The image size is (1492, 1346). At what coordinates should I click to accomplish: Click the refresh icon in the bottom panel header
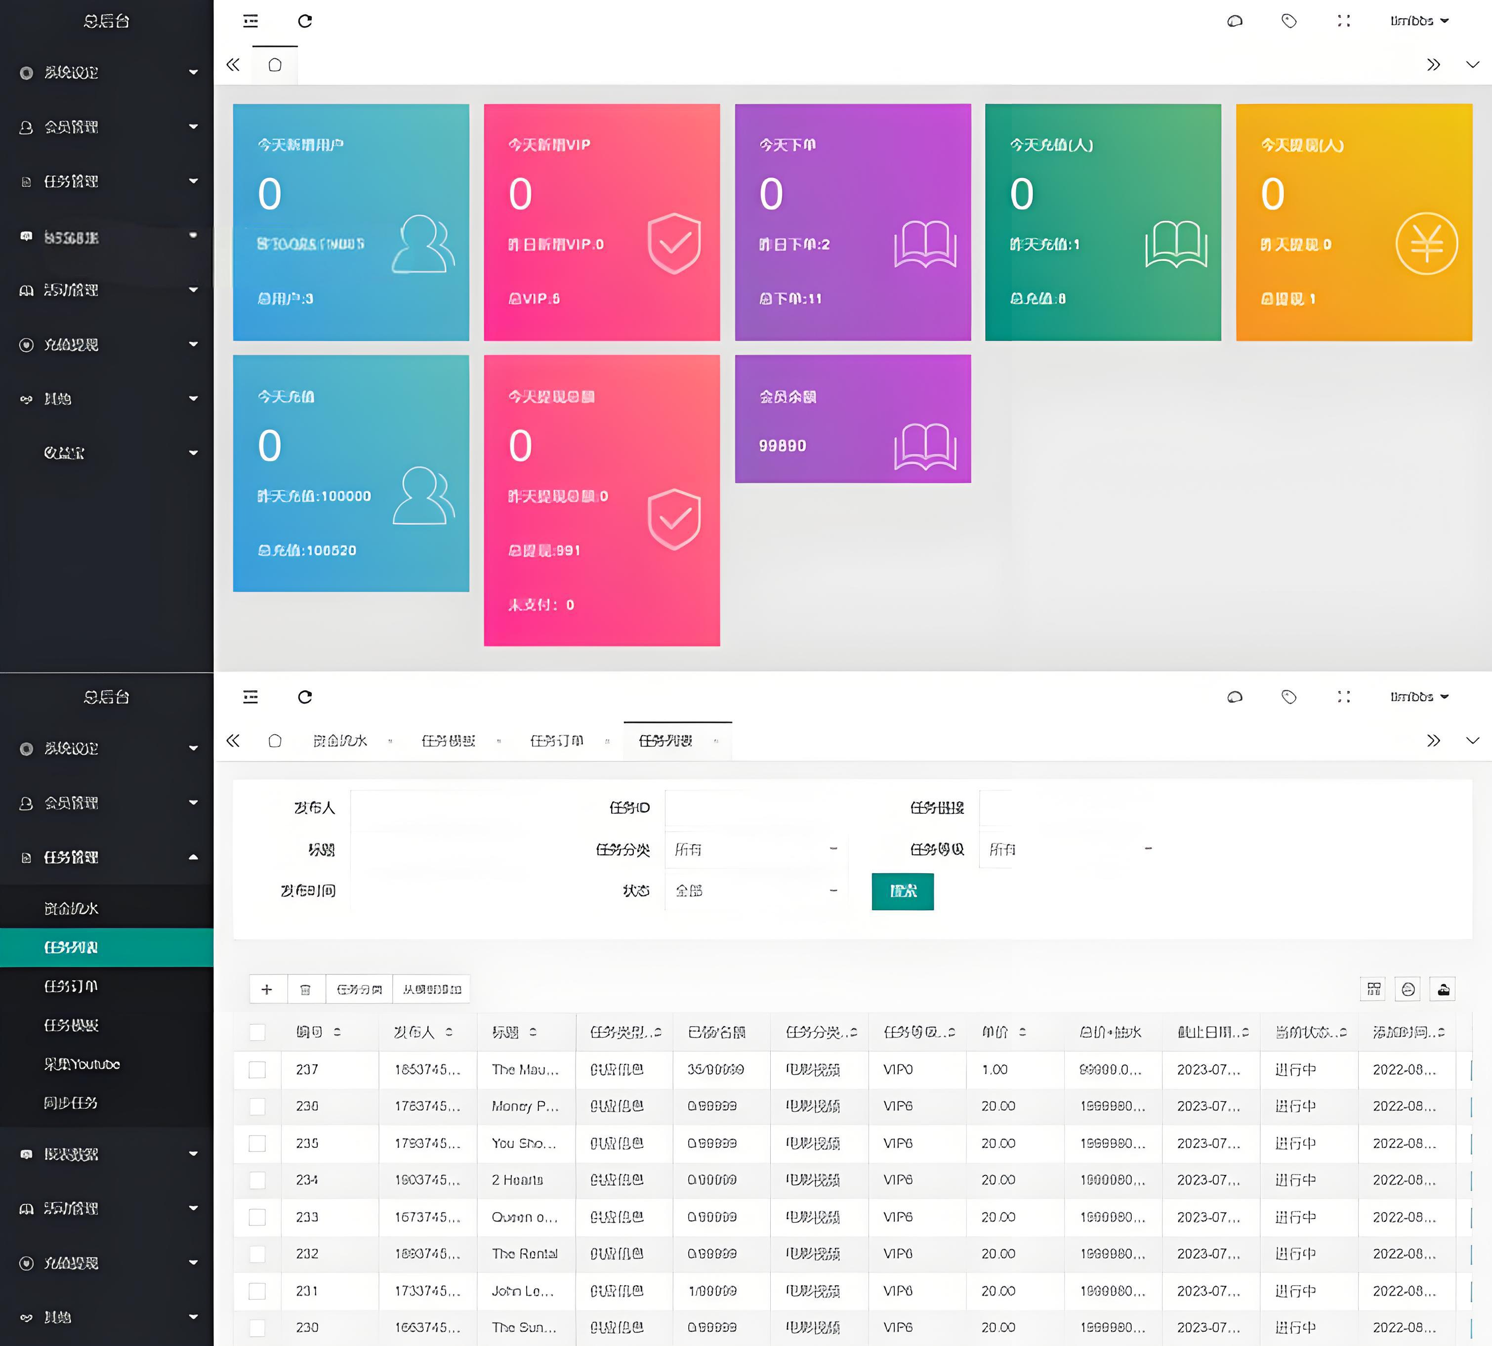305,697
